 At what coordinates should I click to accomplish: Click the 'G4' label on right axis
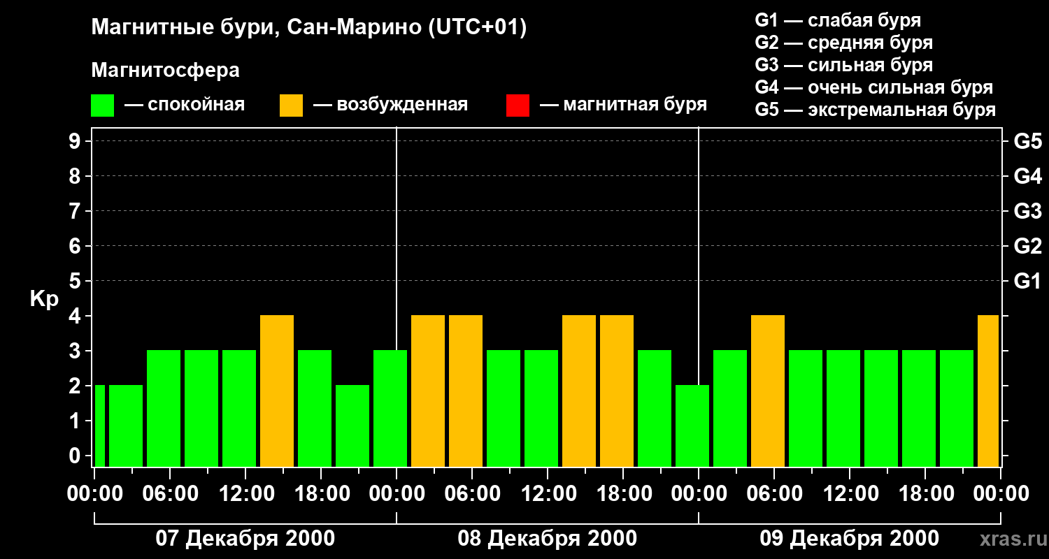point(1027,177)
